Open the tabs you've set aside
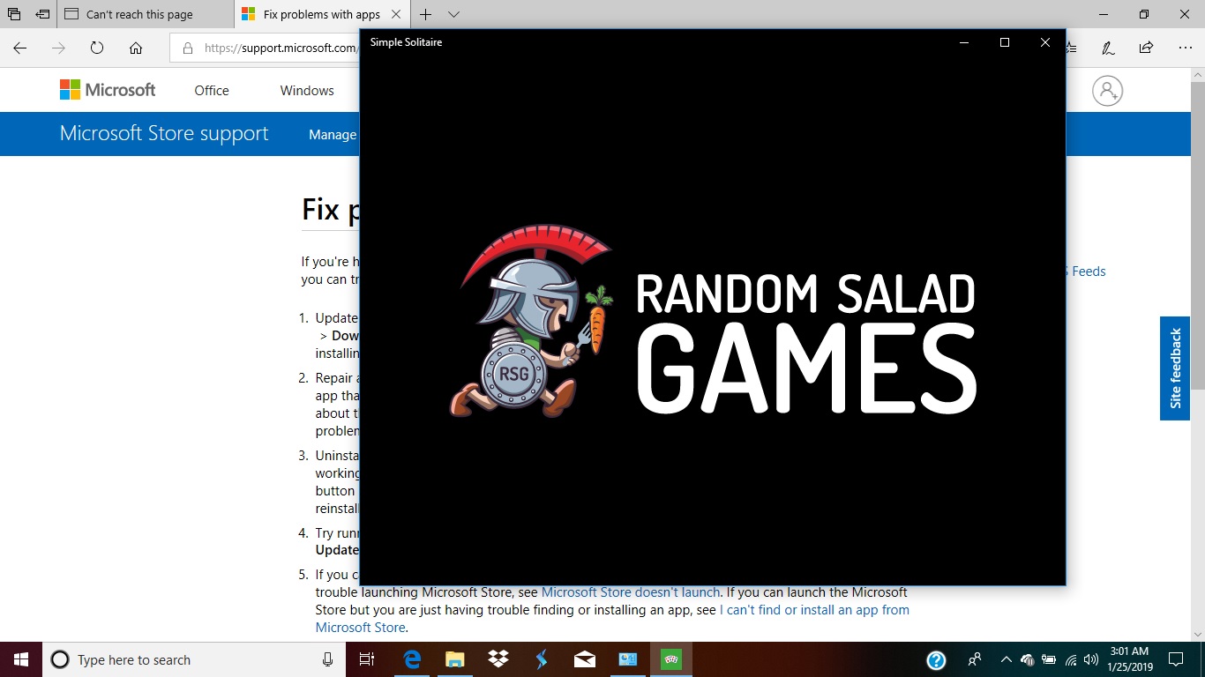This screenshot has width=1205, height=677. 14,14
